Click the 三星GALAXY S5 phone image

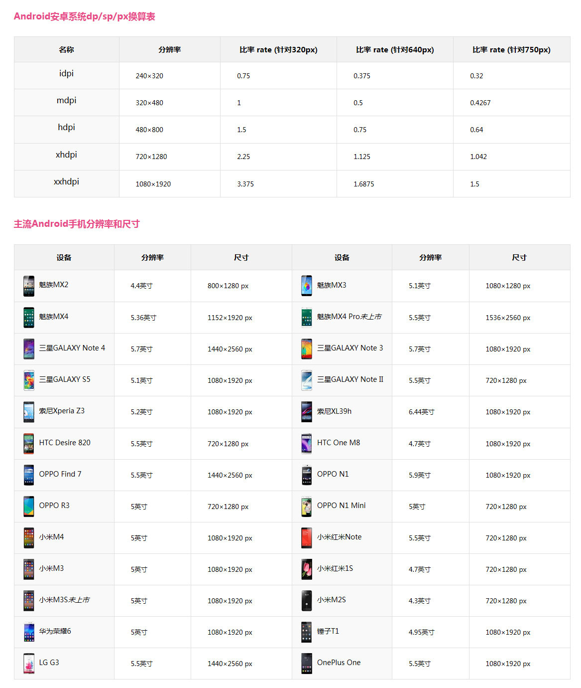[x=29, y=380]
